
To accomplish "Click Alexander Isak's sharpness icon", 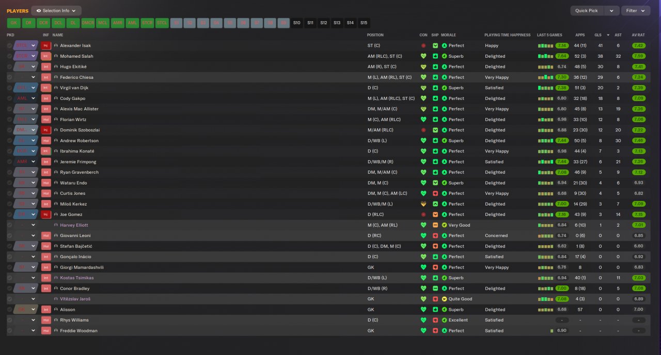I will [435, 45].
